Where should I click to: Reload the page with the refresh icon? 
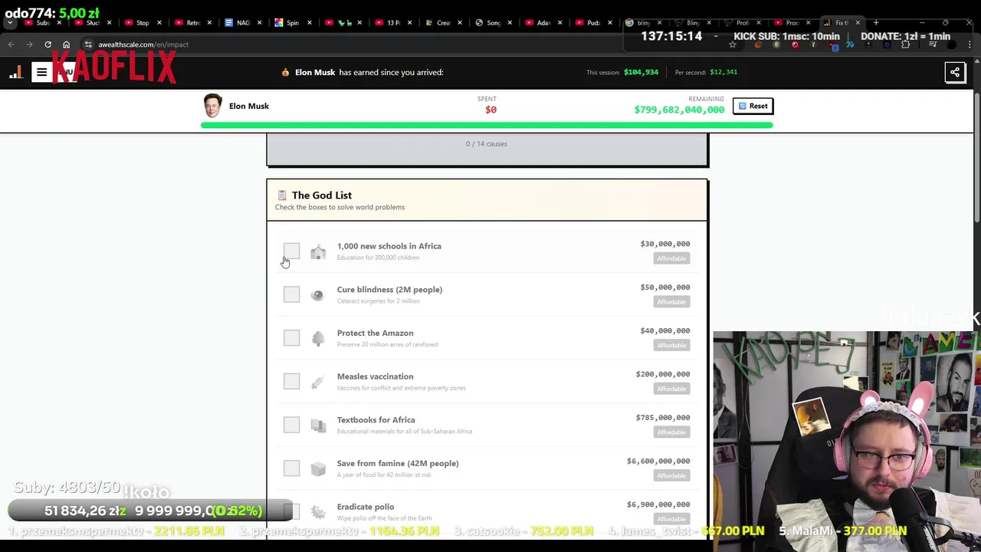(48, 44)
